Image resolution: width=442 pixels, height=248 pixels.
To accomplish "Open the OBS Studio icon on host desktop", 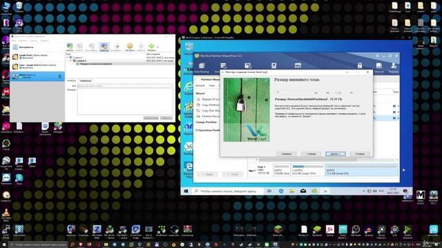I will (356, 231).
